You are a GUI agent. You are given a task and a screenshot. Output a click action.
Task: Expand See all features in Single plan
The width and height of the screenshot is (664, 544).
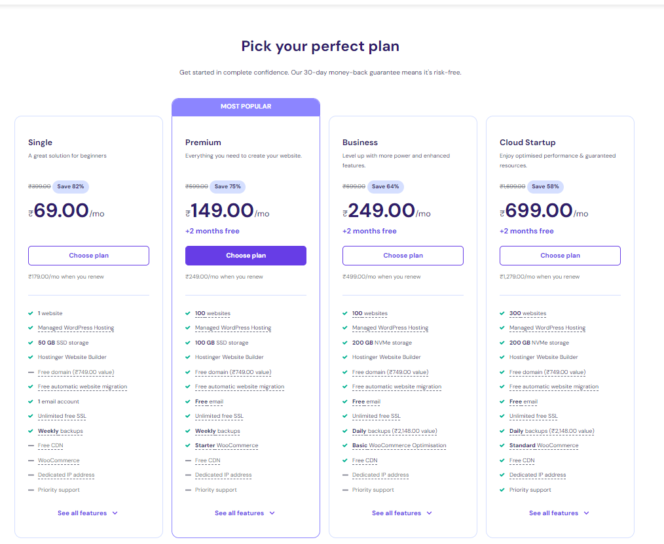click(x=88, y=513)
